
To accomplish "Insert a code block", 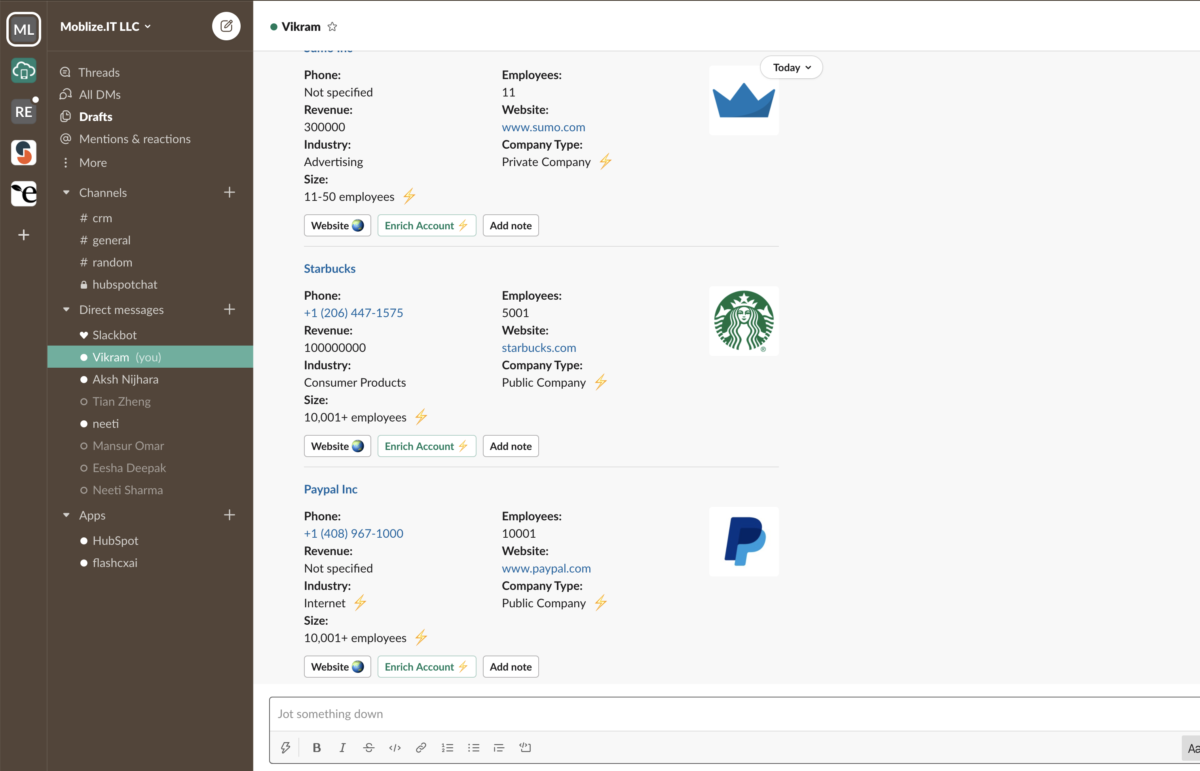I will click(x=525, y=747).
